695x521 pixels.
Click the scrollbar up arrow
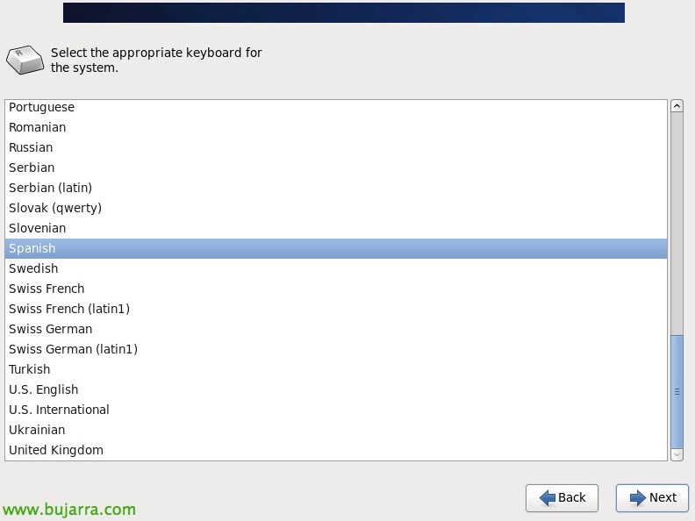coord(677,106)
